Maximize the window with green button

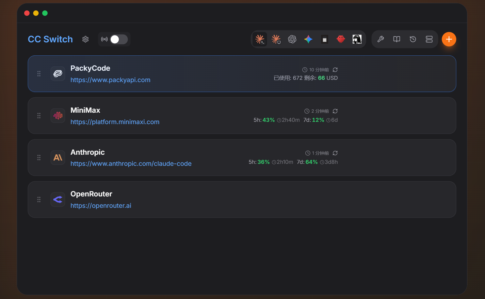pos(45,13)
